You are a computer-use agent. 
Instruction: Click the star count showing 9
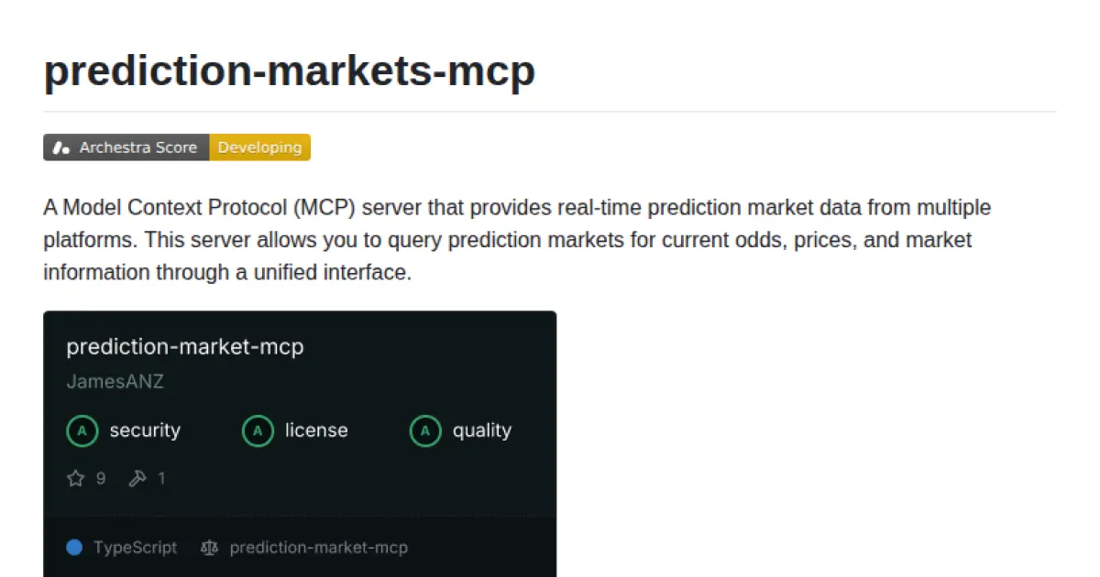(99, 478)
